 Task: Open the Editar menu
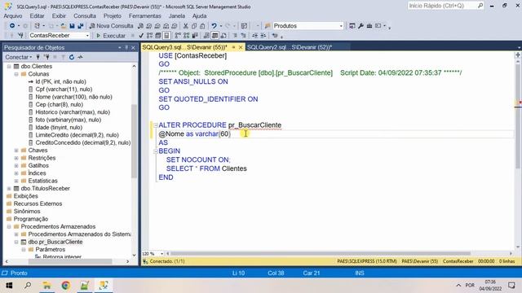click(37, 15)
